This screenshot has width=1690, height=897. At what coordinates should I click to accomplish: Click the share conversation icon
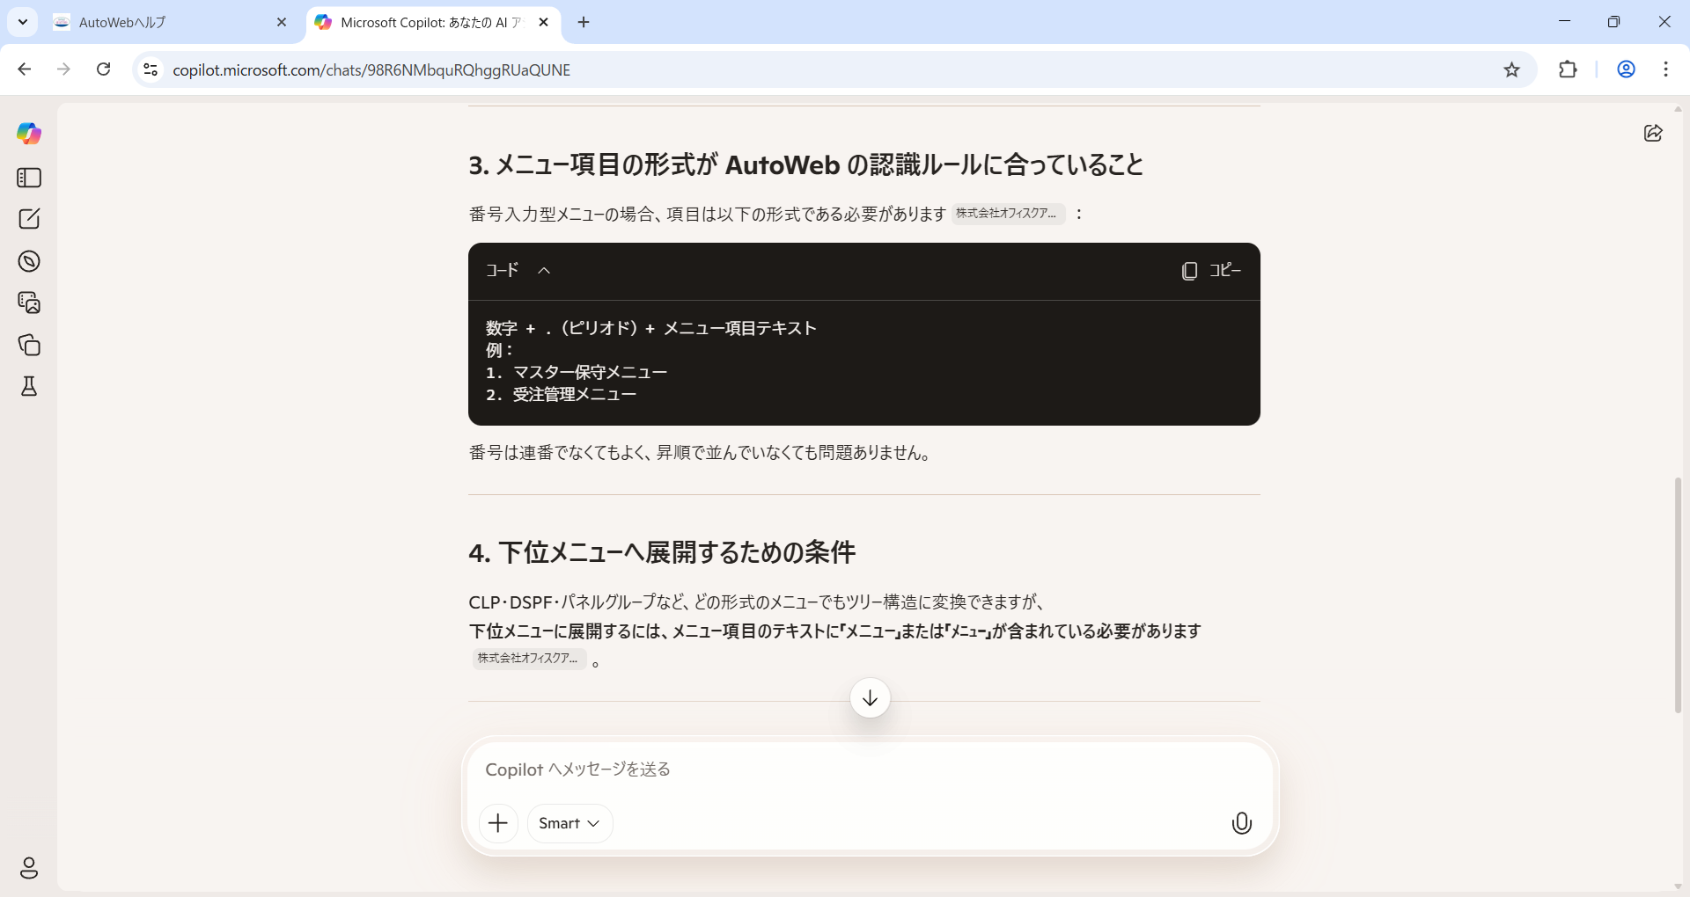1653,133
